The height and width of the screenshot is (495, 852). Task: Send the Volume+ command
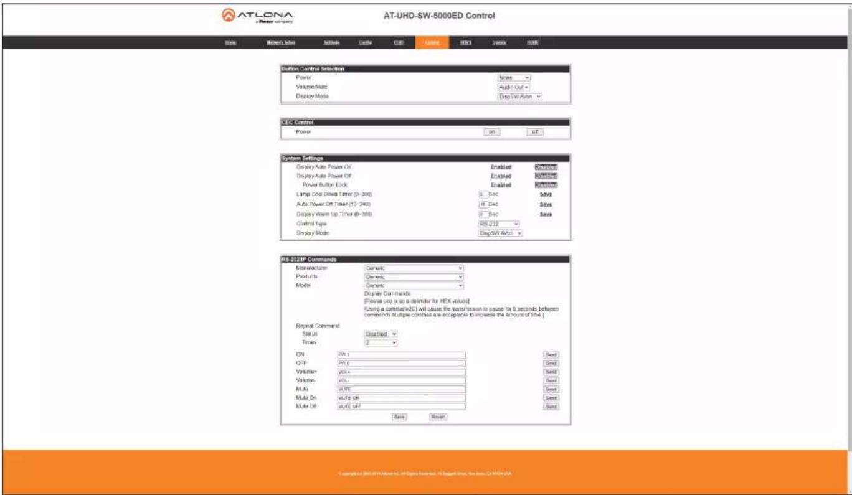[551, 372]
